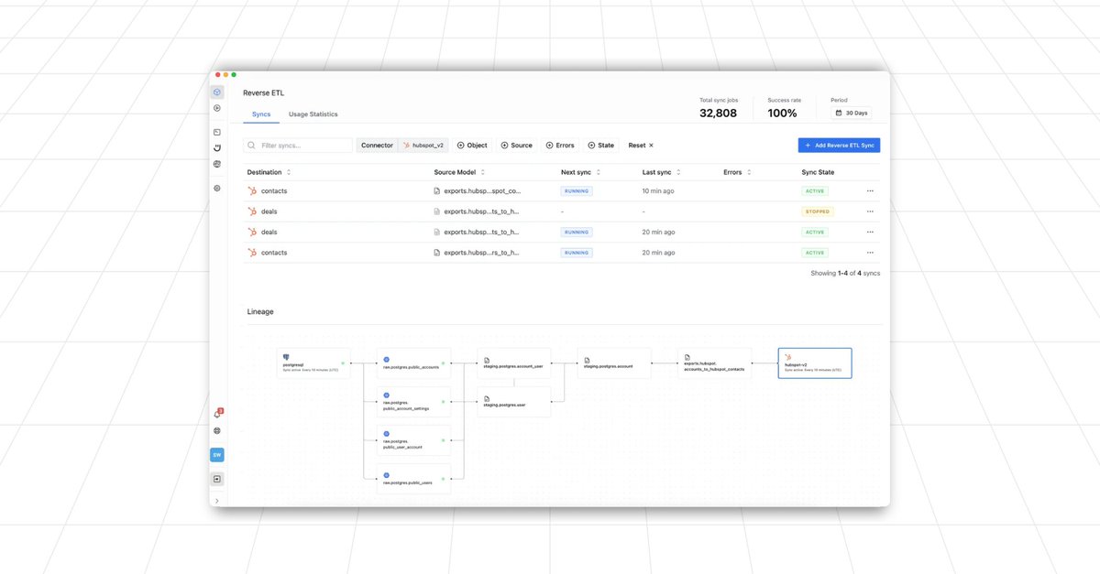Screen dimensions: 1100x574
Task: Click the connectors globe icon in the sidebar
Action: coord(216,163)
